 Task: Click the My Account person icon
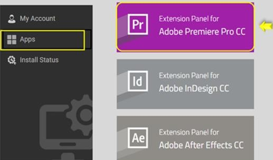pos(12,19)
